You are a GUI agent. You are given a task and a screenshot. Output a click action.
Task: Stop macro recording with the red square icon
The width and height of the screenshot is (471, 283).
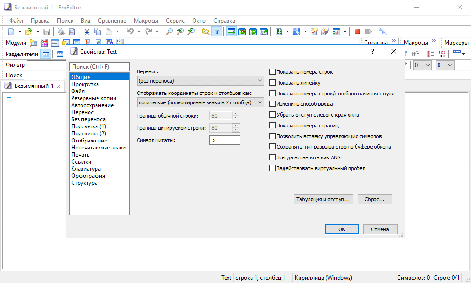pos(357,31)
